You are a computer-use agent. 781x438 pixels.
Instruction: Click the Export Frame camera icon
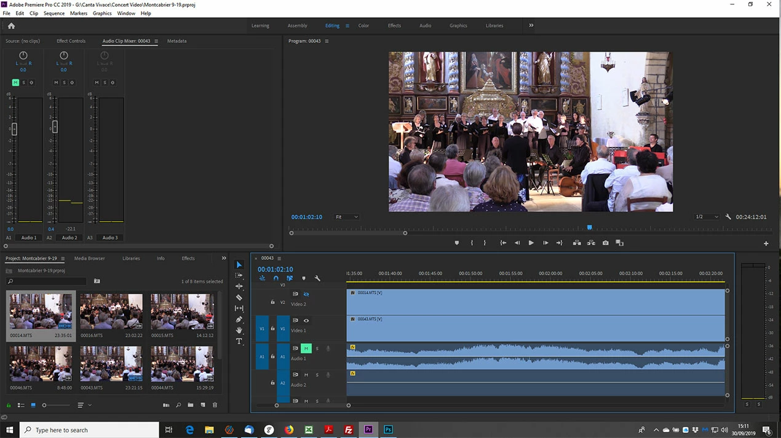pyautogui.click(x=606, y=243)
